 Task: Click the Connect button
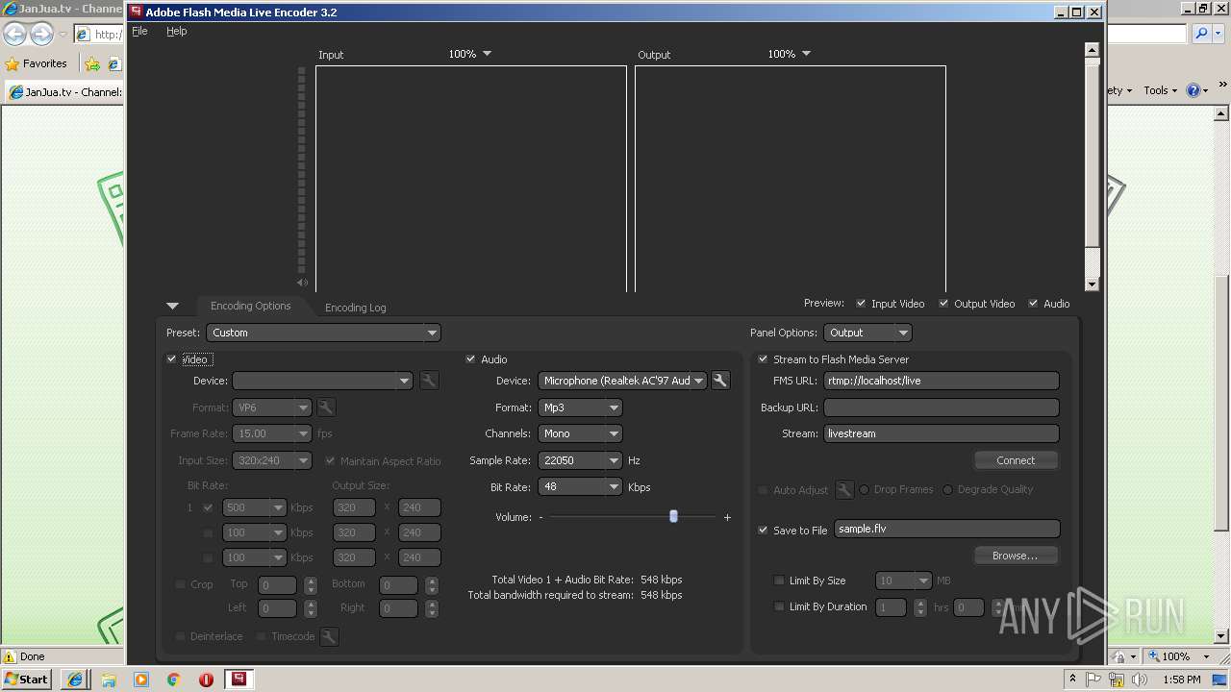click(x=1016, y=460)
